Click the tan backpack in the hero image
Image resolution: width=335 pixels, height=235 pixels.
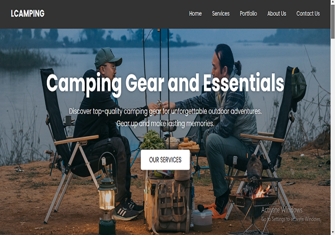(x=168, y=203)
